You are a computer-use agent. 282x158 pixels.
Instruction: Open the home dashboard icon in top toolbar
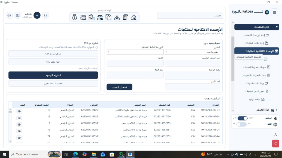[x=134, y=17]
